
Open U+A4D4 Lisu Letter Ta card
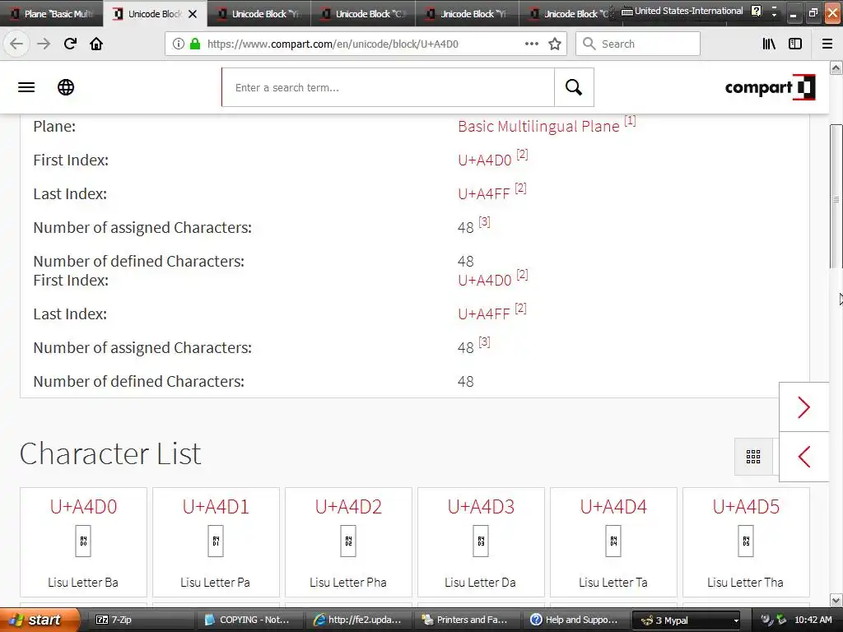click(x=613, y=542)
